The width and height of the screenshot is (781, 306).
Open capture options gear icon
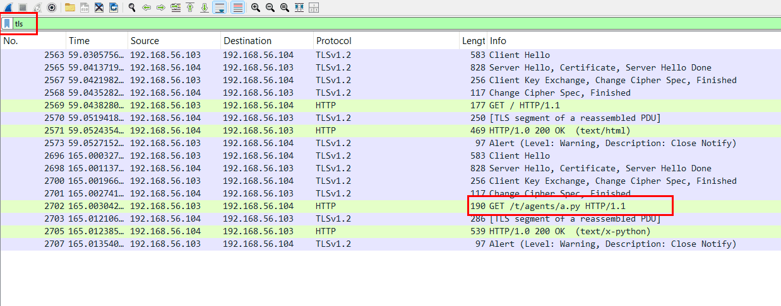[52, 8]
